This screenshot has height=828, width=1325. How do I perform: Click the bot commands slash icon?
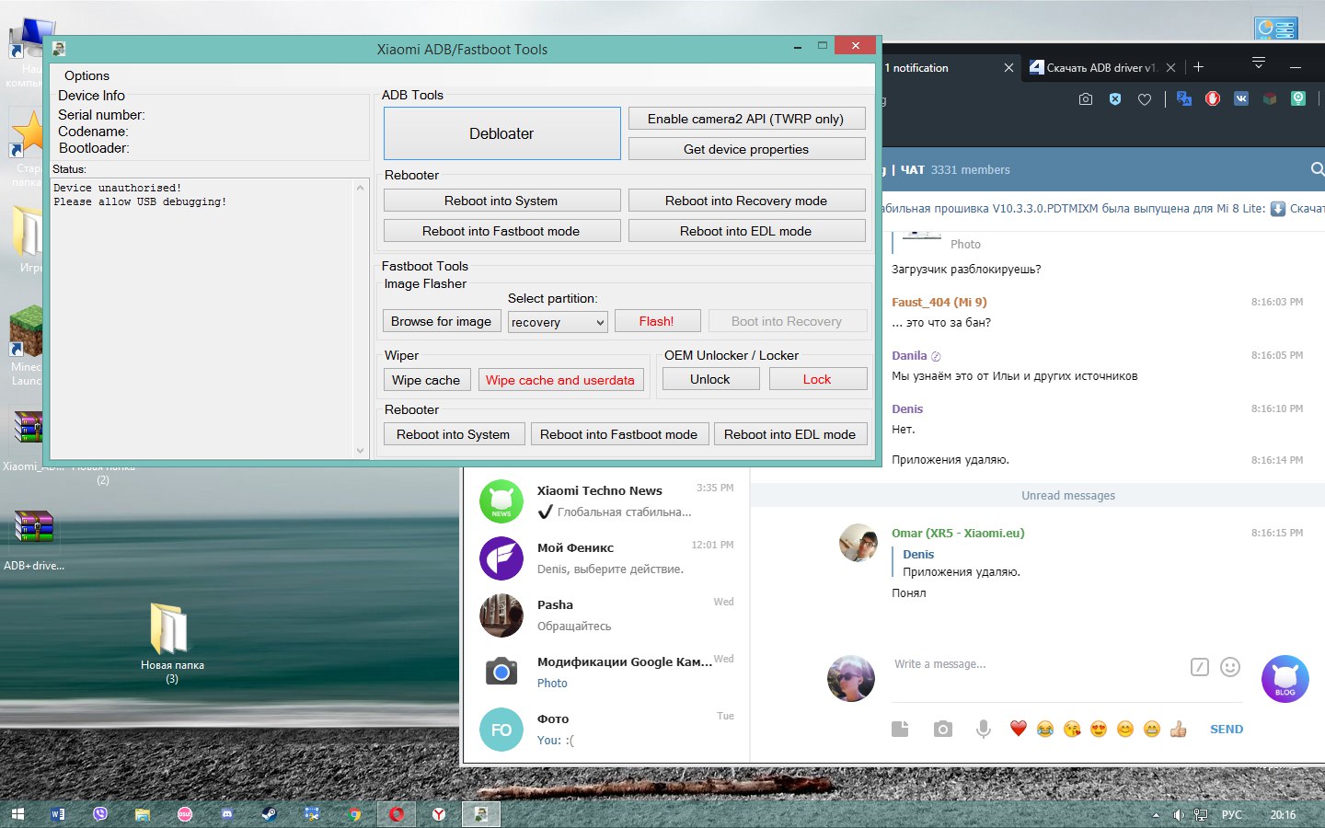tap(1199, 667)
